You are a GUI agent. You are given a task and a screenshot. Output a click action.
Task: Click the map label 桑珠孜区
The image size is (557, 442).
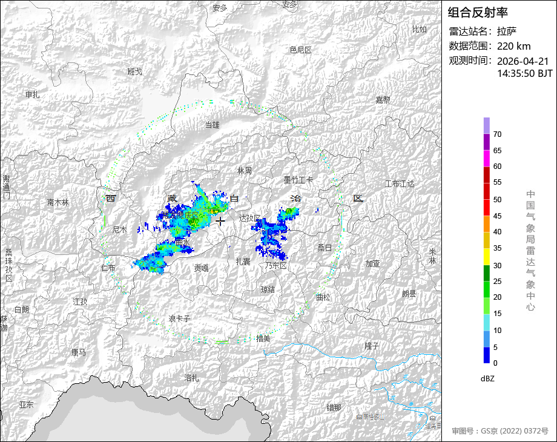(x=8, y=265)
